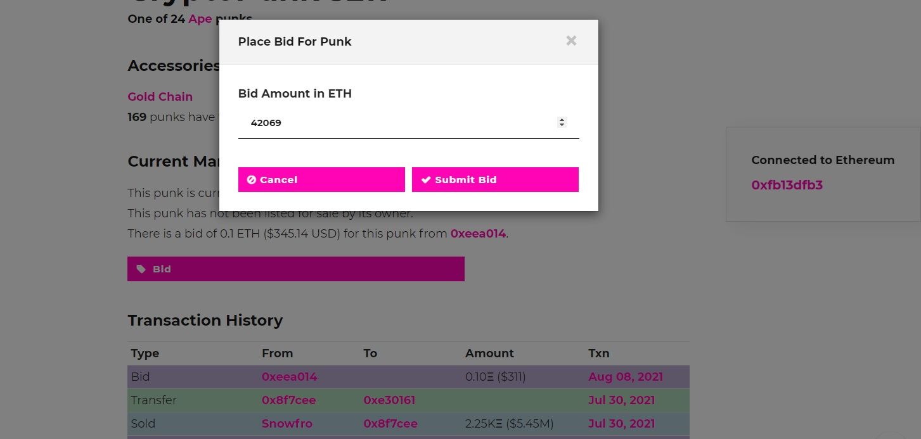This screenshot has width=921, height=439.
Task: Open the Gold Chain accessory link
Action: pos(160,96)
